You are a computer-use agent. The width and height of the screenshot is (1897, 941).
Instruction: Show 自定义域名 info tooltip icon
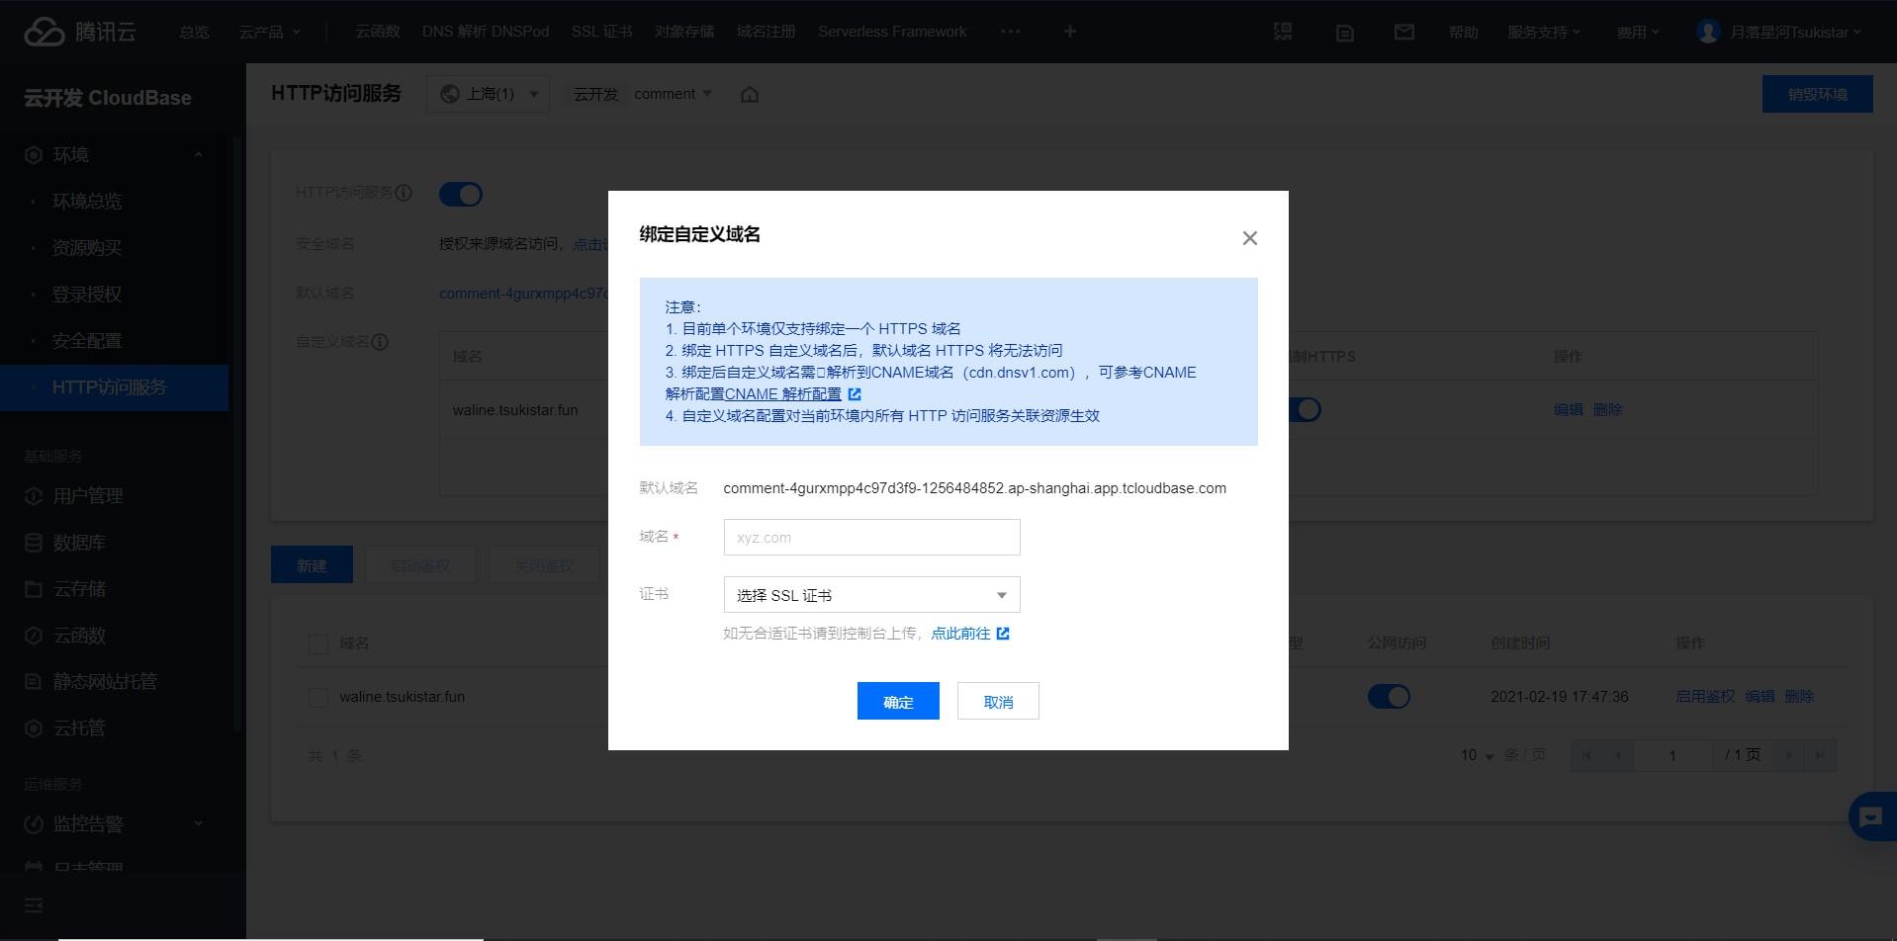click(380, 342)
